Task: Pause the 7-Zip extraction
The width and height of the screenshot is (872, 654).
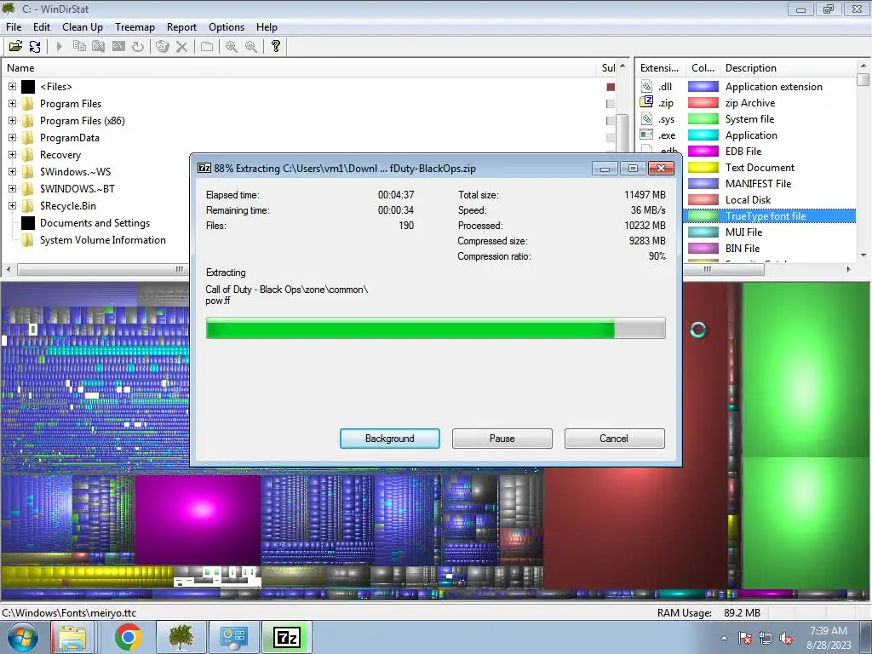Action: (x=502, y=439)
